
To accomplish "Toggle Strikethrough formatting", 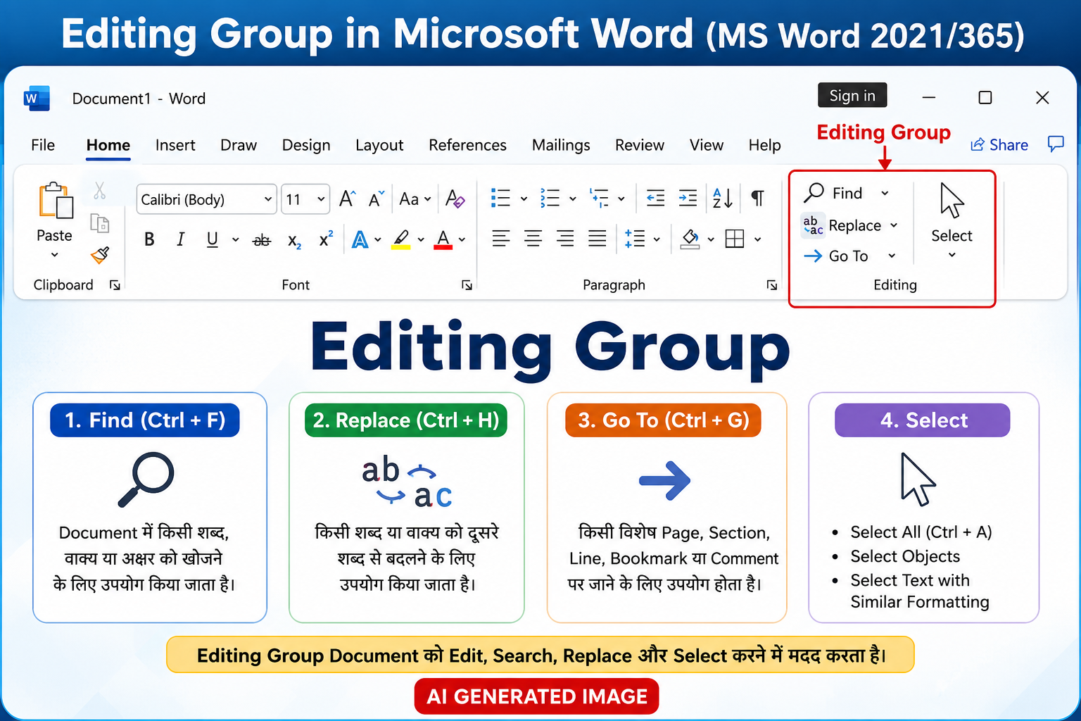I will click(x=262, y=240).
